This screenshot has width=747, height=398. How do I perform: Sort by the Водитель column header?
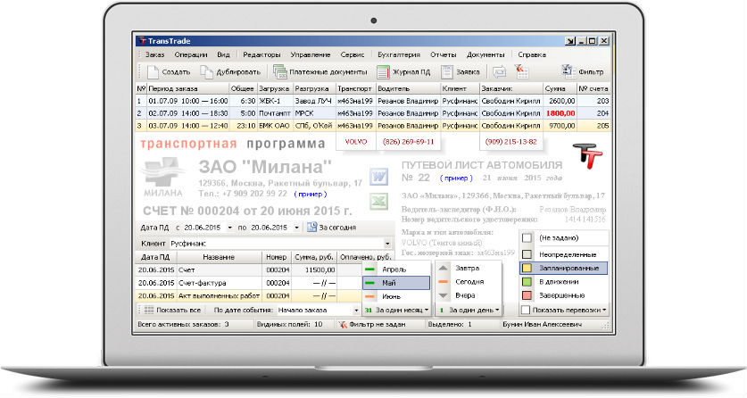click(x=407, y=88)
